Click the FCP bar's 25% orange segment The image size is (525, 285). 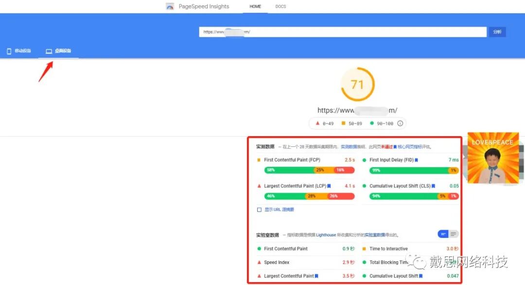tap(324, 170)
